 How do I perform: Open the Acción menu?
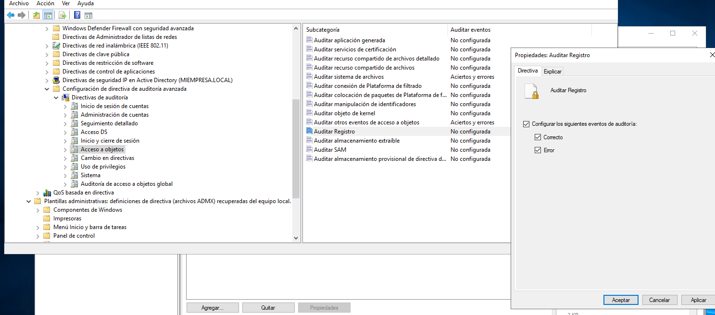click(x=45, y=3)
